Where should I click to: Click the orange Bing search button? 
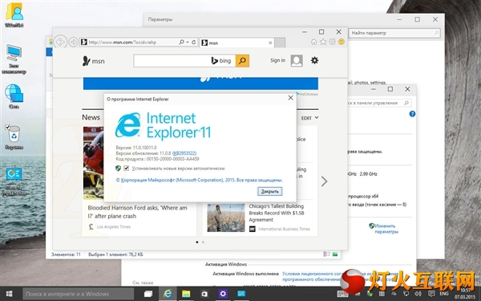click(x=242, y=61)
